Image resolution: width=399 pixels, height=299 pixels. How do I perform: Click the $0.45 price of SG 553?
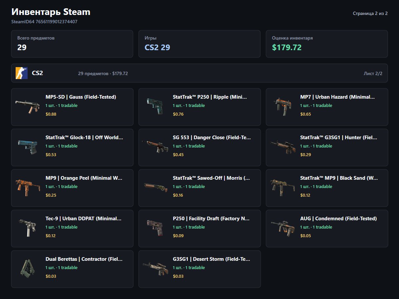(x=178, y=155)
